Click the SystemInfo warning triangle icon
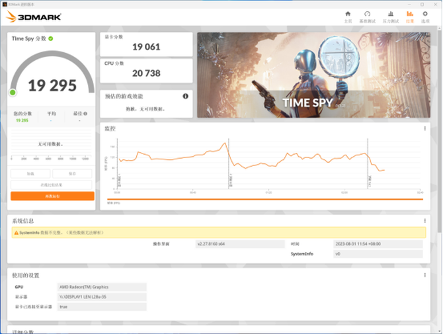Image resolution: width=443 pixels, height=334 pixels. point(16,233)
